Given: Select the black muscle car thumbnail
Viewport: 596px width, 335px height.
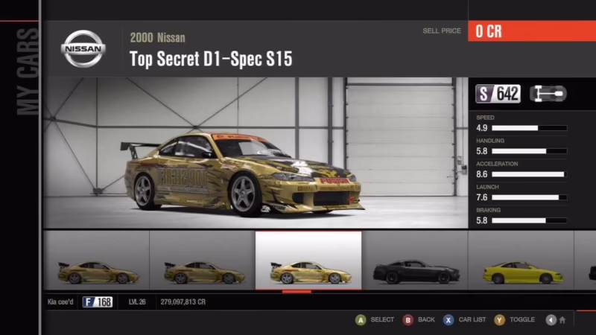Looking at the screenshot, I should pos(414,261).
